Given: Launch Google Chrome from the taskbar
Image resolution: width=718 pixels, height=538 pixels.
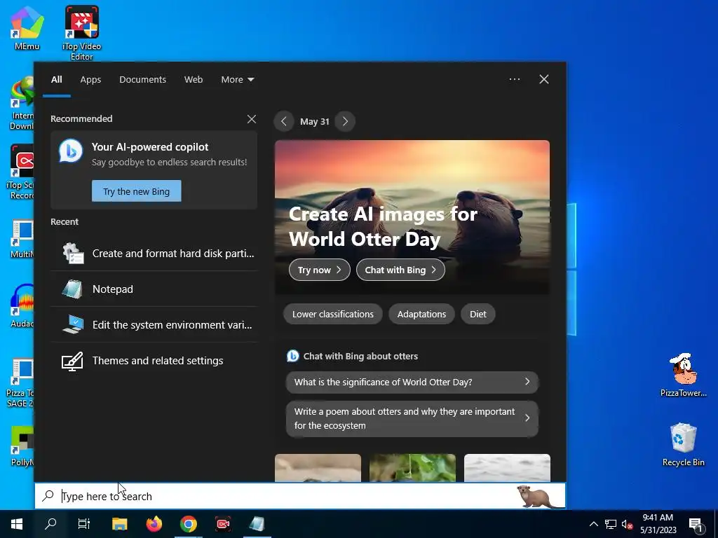Looking at the screenshot, I should pyautogui.click(x=188, y=524).
